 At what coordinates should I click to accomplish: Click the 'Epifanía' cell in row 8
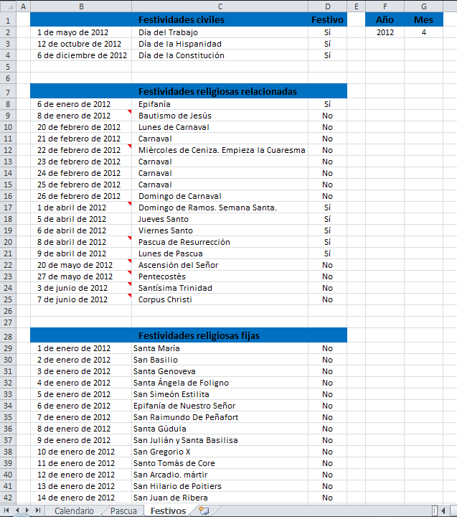[x=220, y=104]
